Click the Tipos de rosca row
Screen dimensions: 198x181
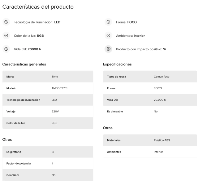point(150,77)
